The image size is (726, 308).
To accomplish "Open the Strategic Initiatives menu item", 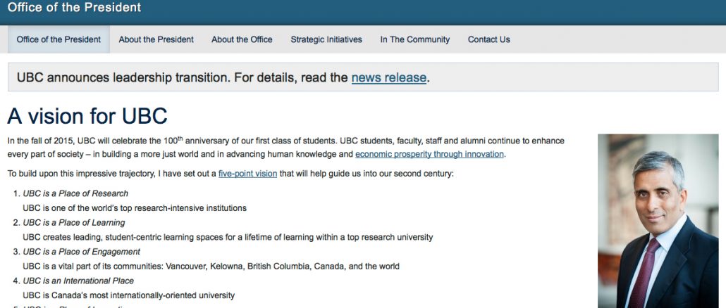I will (x=326, y=39).
